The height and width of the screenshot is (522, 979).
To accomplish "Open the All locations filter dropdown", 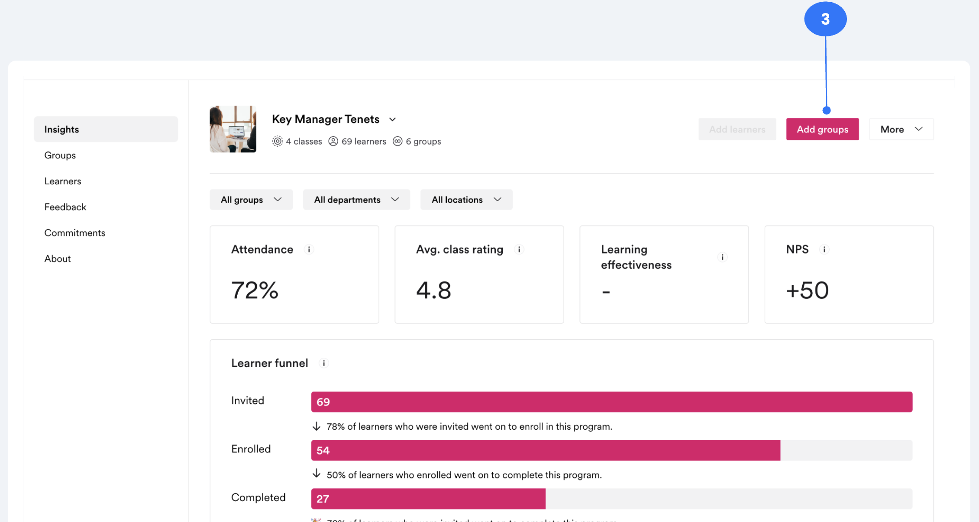I will click(466, 200).
